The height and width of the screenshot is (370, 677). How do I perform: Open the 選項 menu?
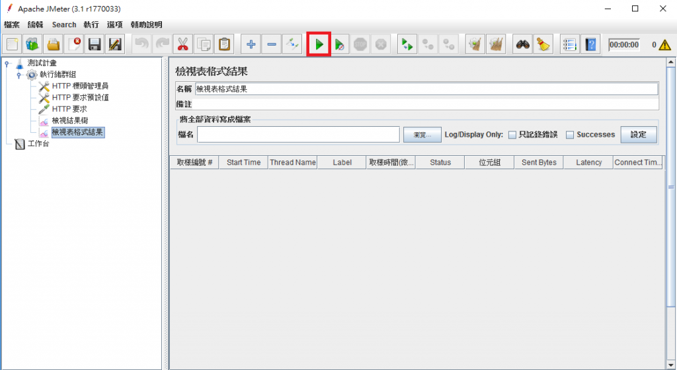(115, 24)
